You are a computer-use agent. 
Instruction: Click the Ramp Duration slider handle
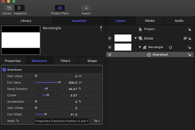(47, 89)
